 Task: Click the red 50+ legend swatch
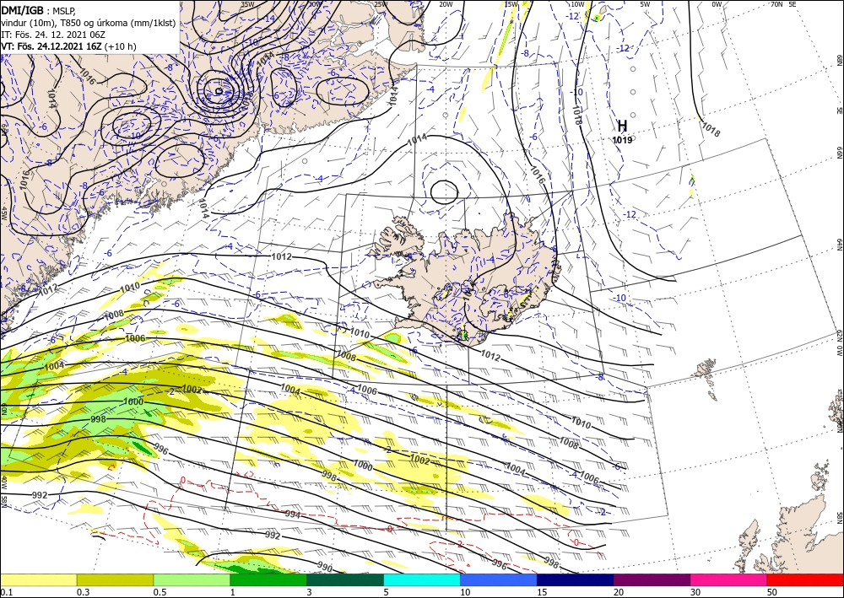coord(805,579)
